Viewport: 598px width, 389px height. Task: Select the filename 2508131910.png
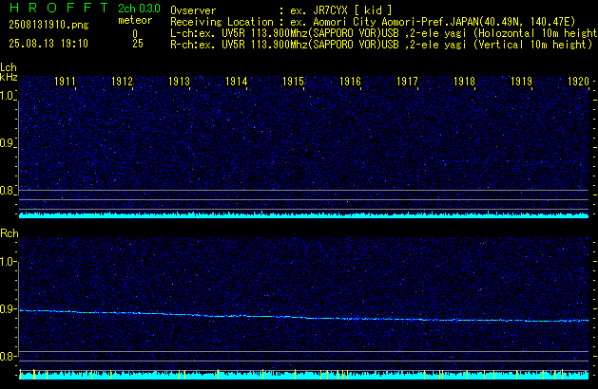48,25
